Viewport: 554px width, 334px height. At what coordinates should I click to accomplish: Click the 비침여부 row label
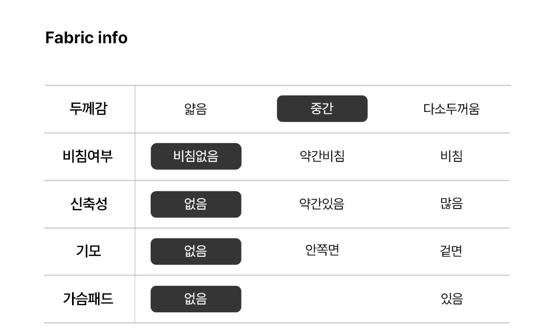click(88, 156)
